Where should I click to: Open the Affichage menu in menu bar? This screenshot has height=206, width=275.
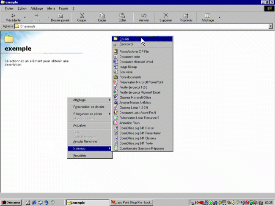[x=36, y=8]
